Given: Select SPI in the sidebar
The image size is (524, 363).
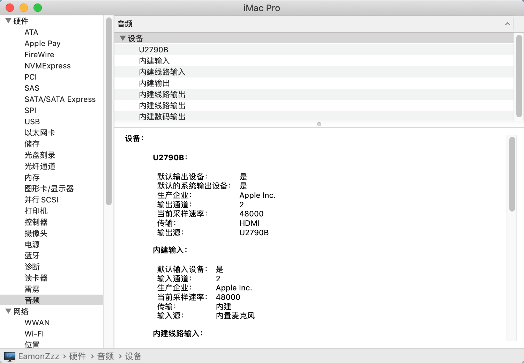Looking at the screenshot, I should [30, 110].
